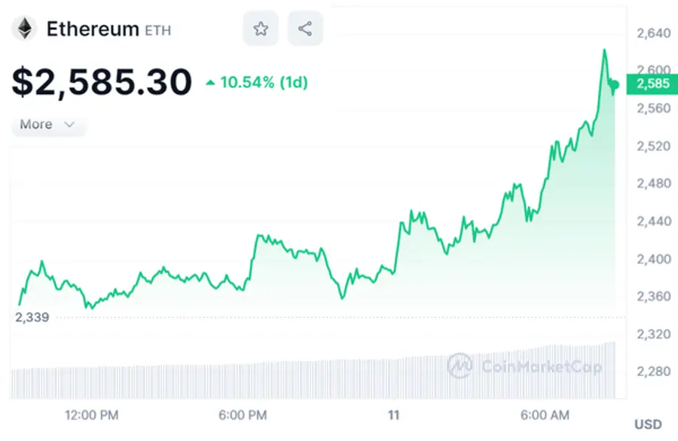
Task: Click the Ethereum diamond logo icon
Action: [x=24, y=29]
